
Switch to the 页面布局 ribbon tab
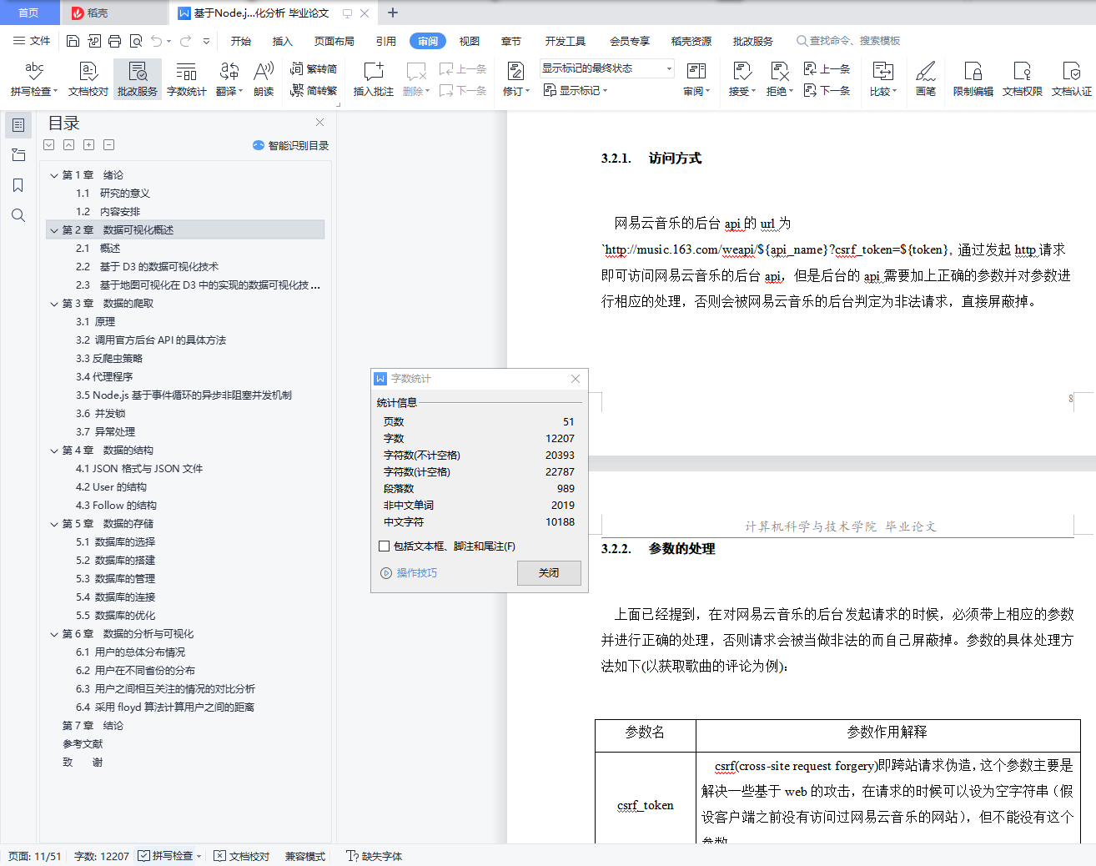(x=334, y=41)
